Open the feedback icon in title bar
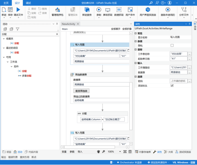Screen dimensions: 197x165 [157, 3]
